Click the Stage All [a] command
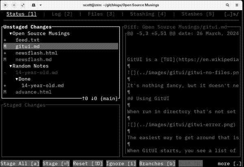The image size is (244, 167). 20,163
